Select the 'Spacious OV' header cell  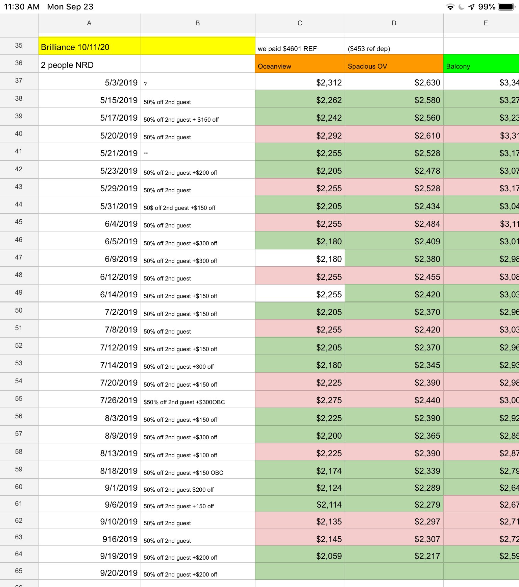click(x=394, y=64)
